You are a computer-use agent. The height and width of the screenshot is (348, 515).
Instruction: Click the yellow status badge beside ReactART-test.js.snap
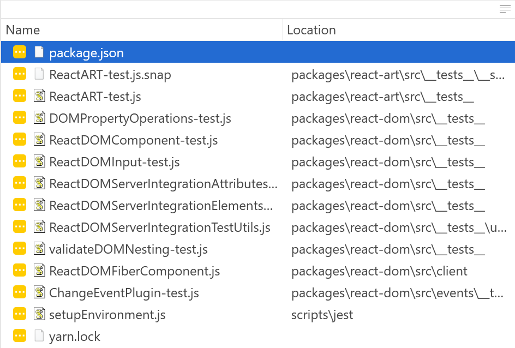20,74
